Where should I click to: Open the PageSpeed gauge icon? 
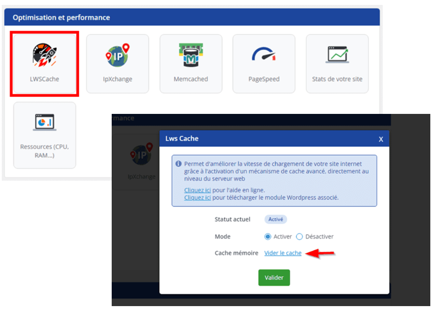coord(264,54)
